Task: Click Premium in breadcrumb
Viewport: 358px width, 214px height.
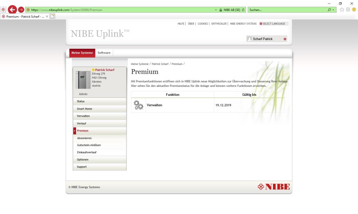Action: click(x=177, y=64)
